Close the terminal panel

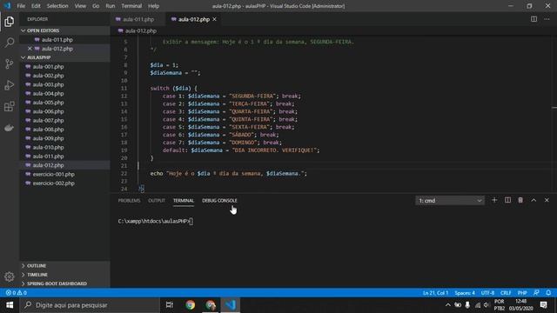547,200
